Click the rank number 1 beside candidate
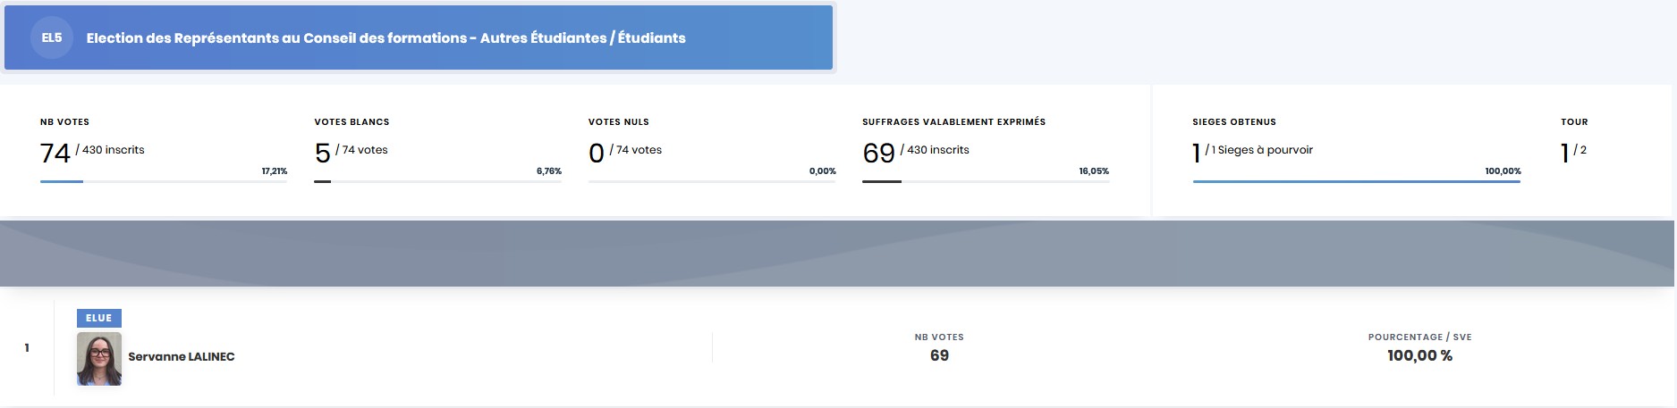This screenshot has height=408, width=1677. click(27, 348)
